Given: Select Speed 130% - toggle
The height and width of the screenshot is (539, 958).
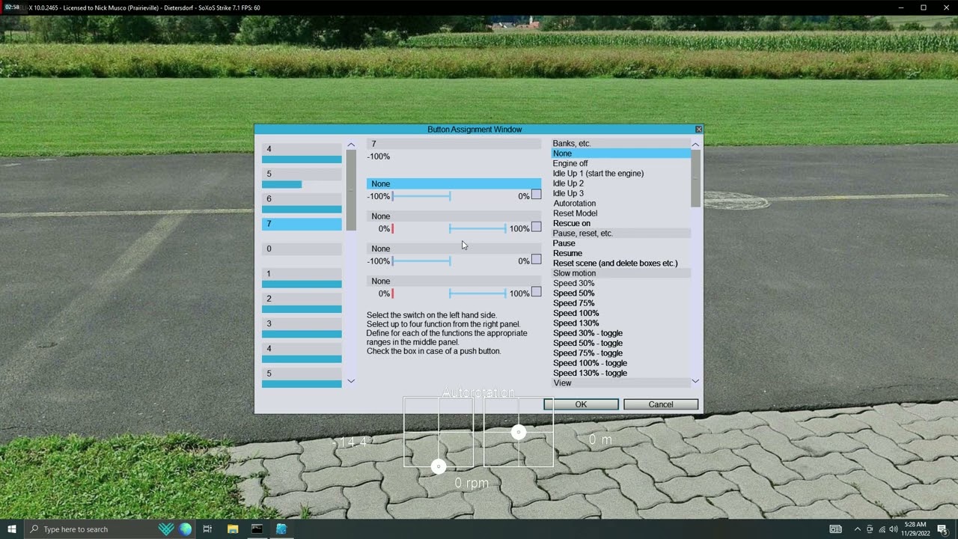Looking at the screenshot, I should [x=590, y=373].
